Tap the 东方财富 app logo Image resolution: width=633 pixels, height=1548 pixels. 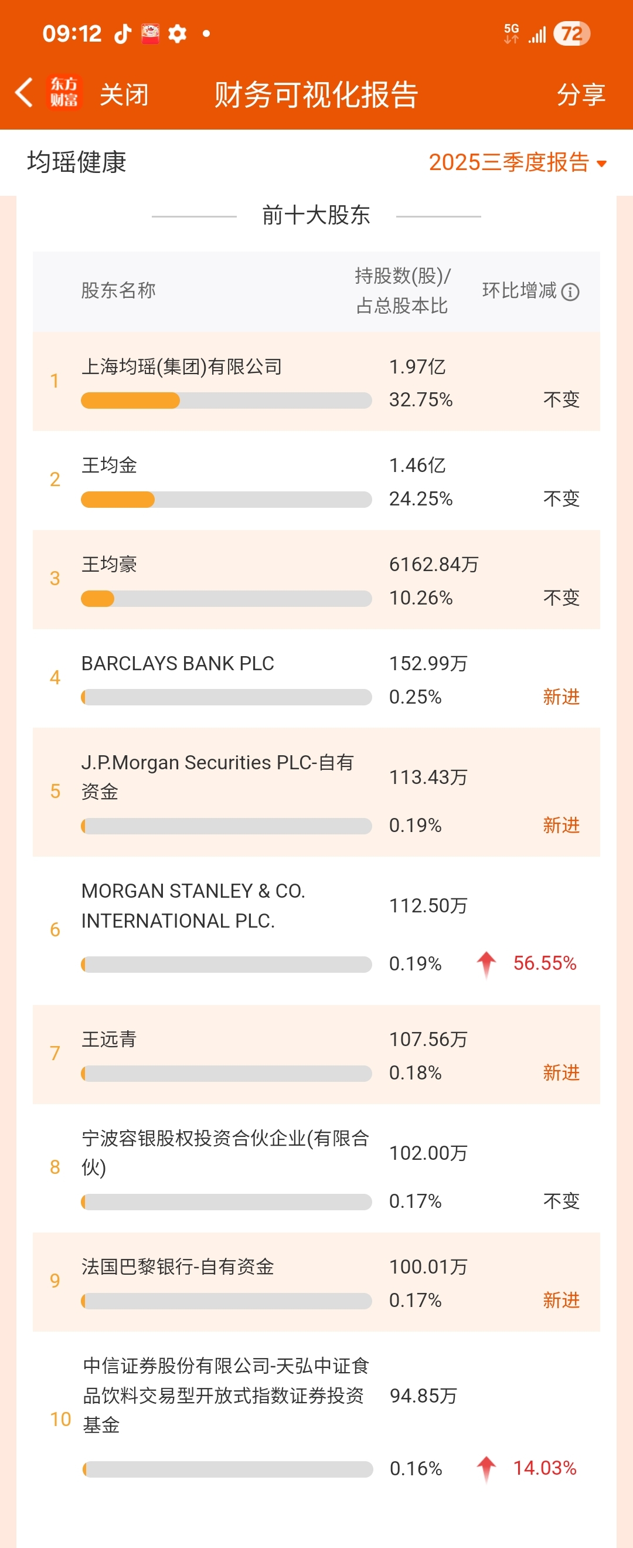(x=64, y=93)
